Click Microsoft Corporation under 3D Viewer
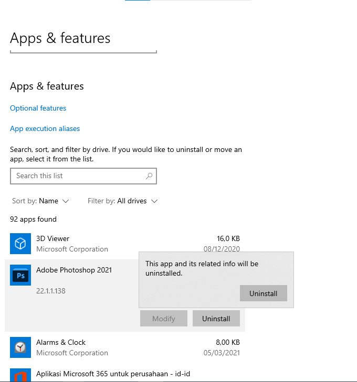357x382 pixels. 72,249
